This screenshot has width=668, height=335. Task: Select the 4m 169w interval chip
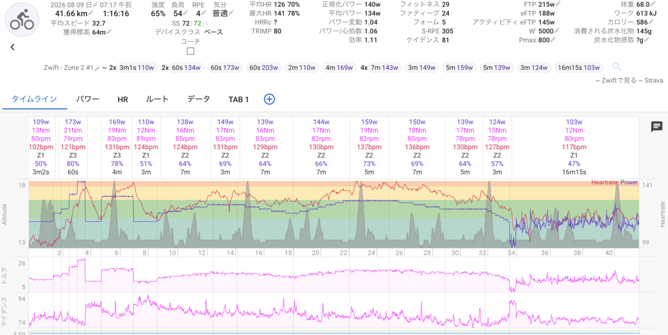[339, 68]
